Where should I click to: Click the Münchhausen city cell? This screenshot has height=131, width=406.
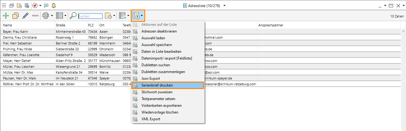coord(110,61)
